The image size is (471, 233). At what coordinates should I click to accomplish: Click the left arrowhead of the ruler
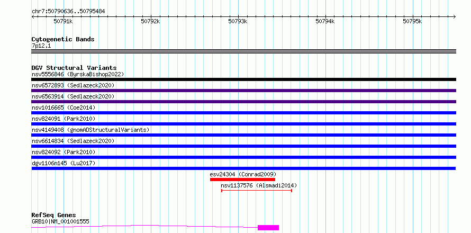[x=33, y=16]
